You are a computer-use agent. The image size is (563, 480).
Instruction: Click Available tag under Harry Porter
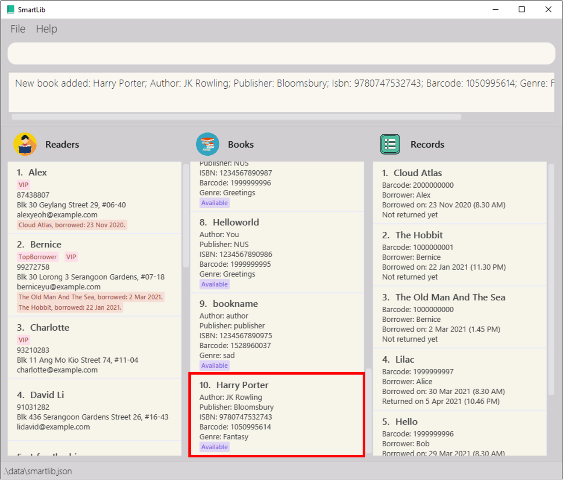coord(214,447)
